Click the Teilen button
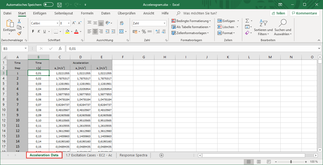 pos(279,13)
